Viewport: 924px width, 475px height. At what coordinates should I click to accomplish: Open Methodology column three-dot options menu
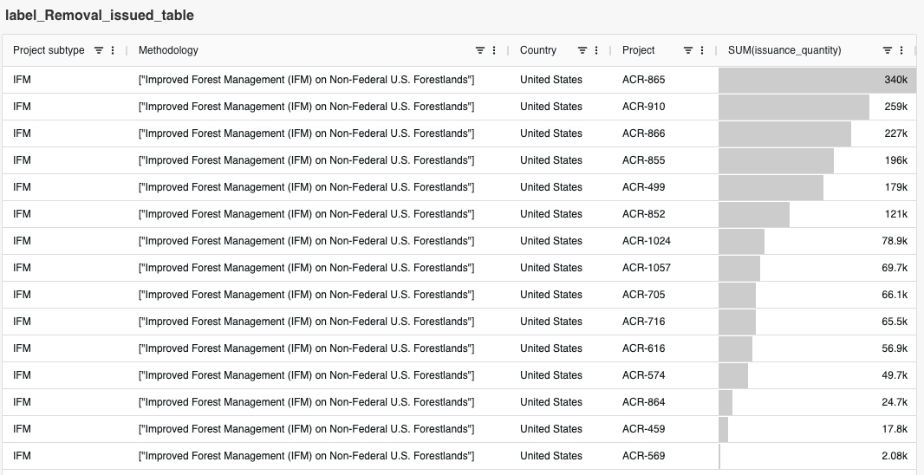494,50
